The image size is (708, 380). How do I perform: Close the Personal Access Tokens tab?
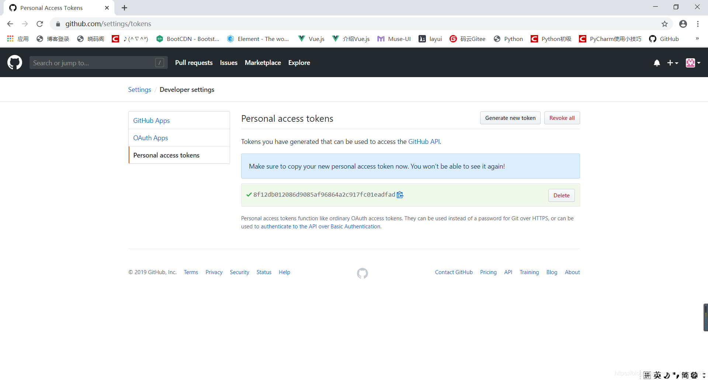pyautogui.click(x=107, y=8)
